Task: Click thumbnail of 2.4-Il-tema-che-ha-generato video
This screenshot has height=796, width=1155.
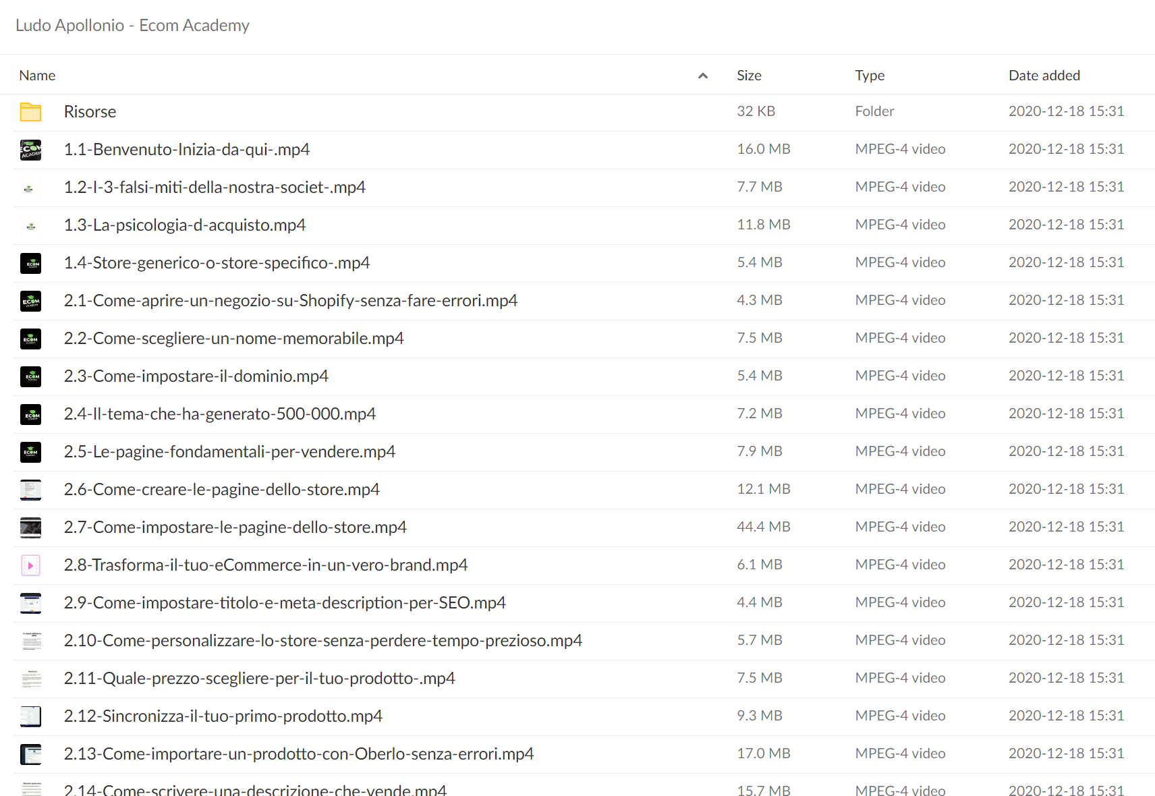Action: point(30,414)
